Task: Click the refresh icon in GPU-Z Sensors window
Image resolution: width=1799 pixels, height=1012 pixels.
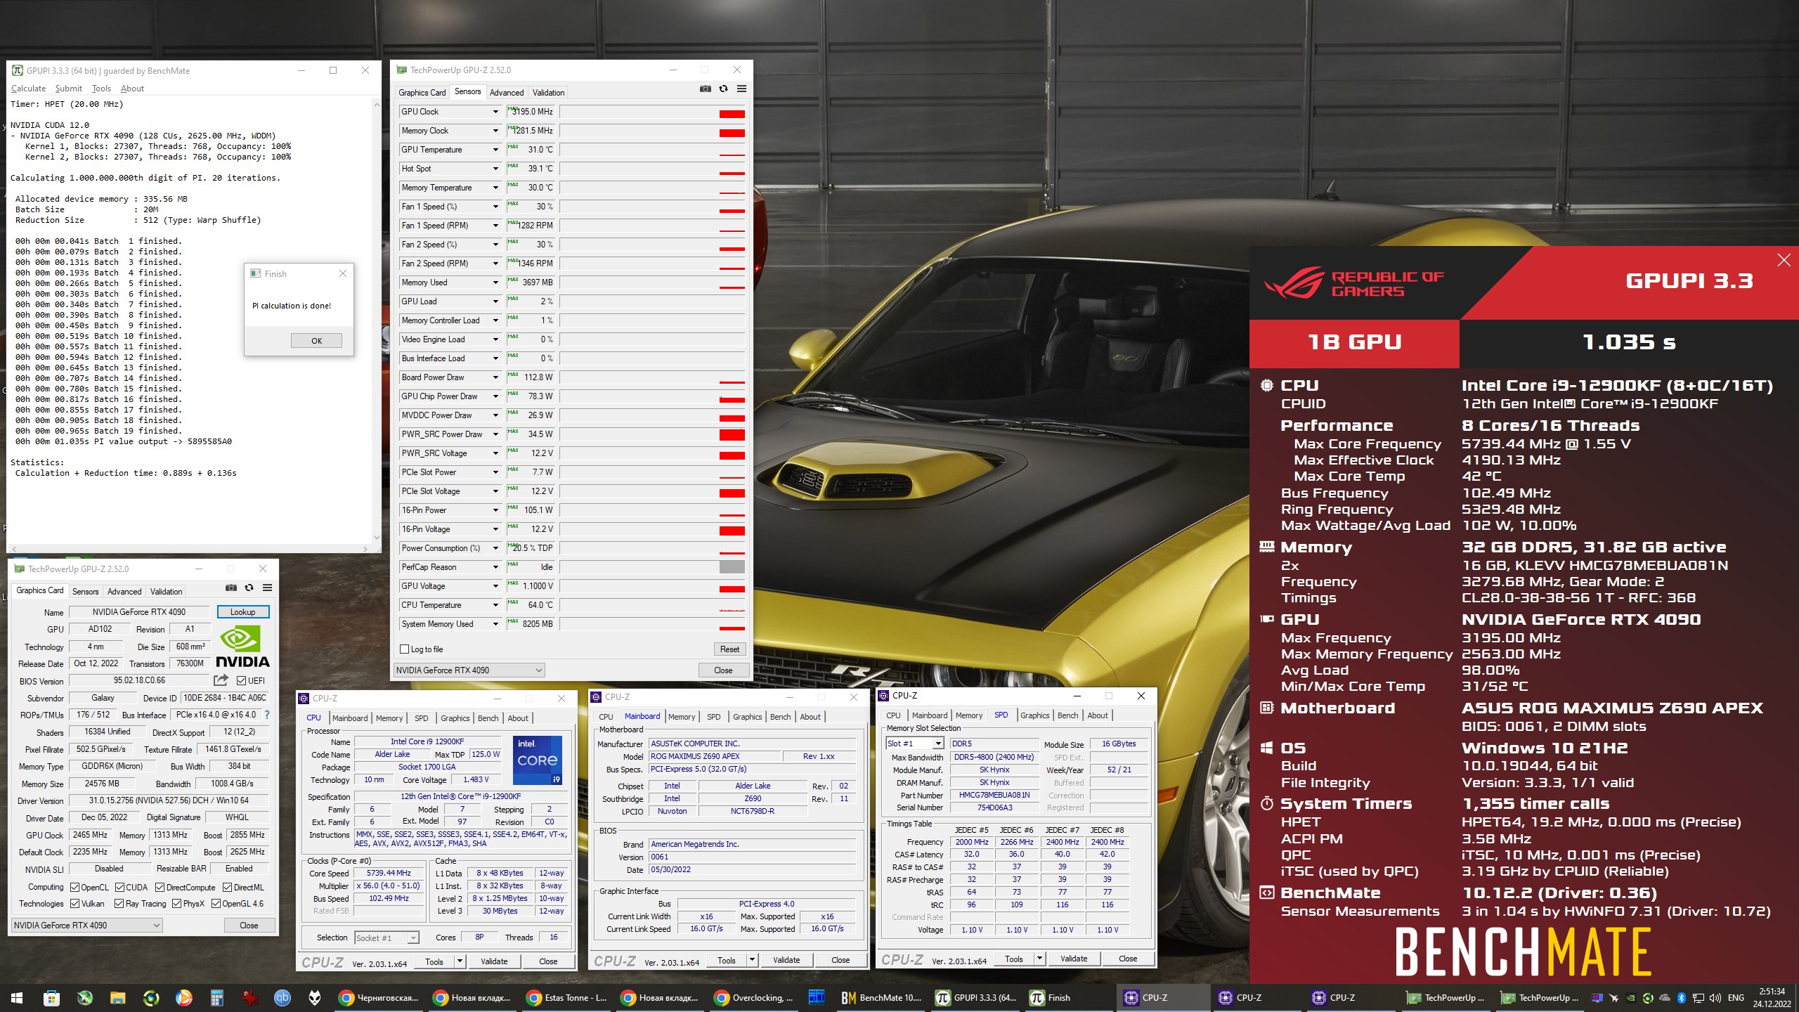Action: click(x=723, y=89)
